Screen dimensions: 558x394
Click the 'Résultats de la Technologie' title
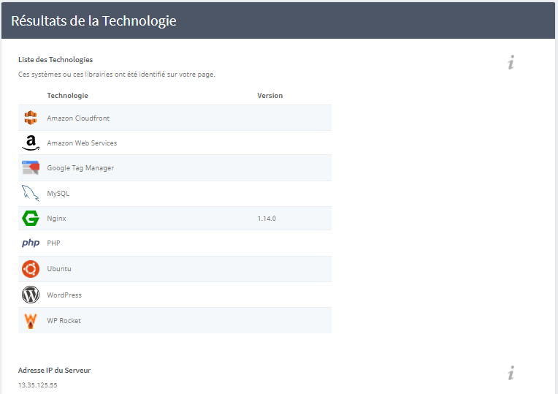[x=93, y=21]
